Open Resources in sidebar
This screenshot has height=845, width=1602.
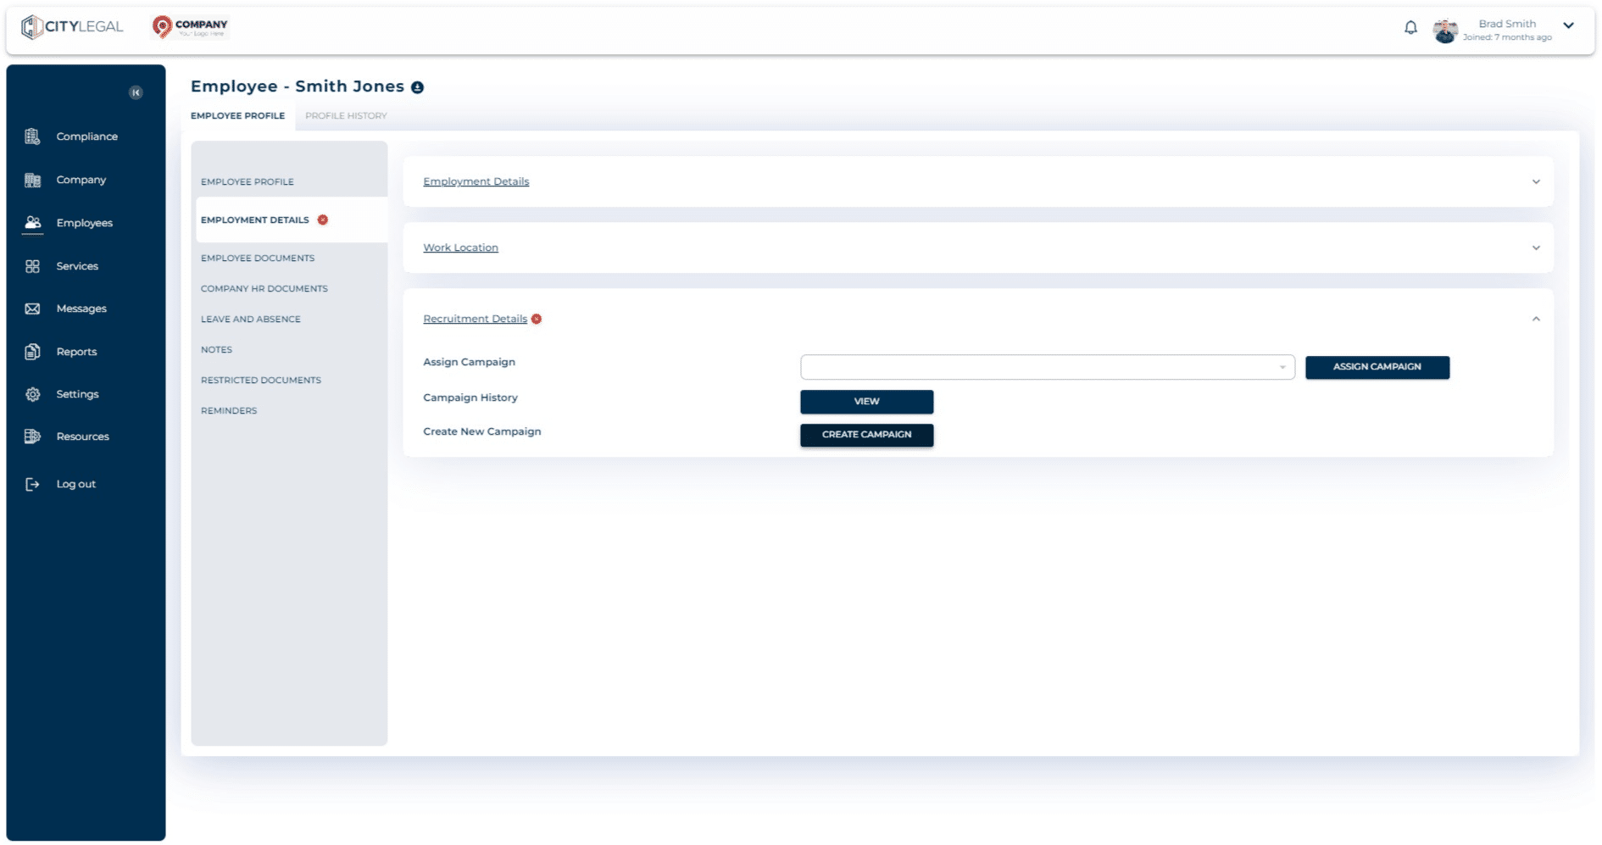(x=82, y=436)
